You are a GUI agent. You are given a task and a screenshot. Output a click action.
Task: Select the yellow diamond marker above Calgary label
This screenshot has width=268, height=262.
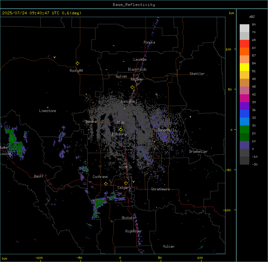pos(126,183)
